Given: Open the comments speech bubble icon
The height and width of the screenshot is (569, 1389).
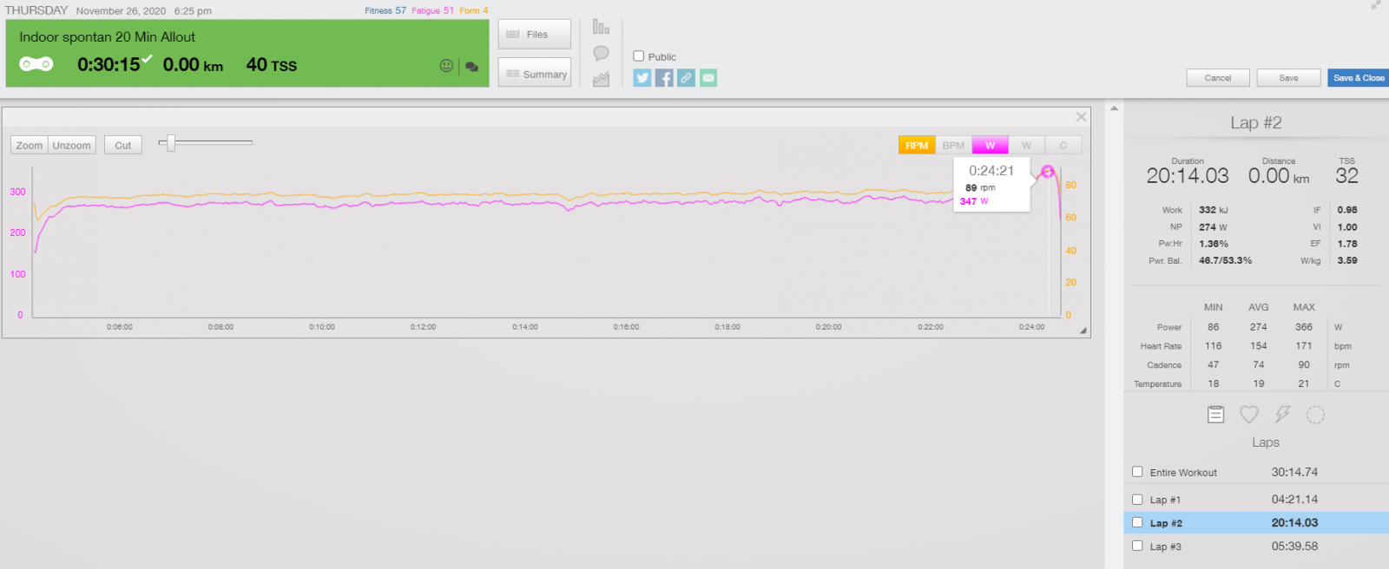Looking at the screenshot, I should click(472, 67).
